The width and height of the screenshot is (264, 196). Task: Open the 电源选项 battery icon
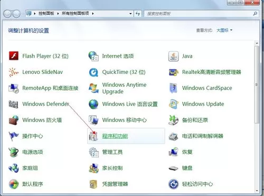[14, 152]
